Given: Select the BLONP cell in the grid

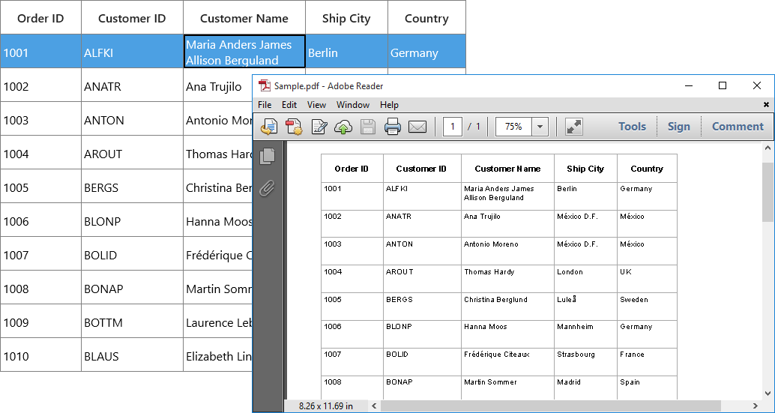Looking at the screenshot, I should point(132,220).
